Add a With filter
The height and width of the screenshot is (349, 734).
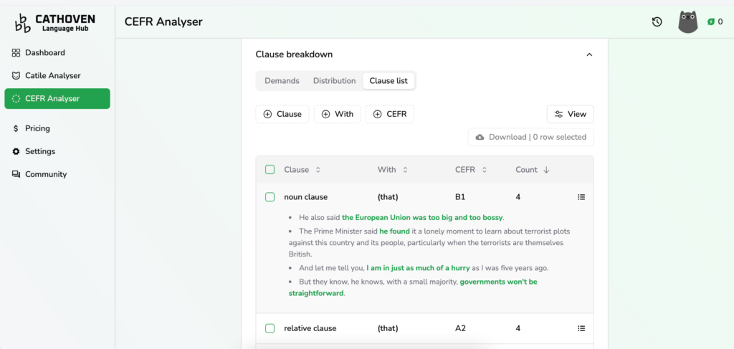[337, 114]
